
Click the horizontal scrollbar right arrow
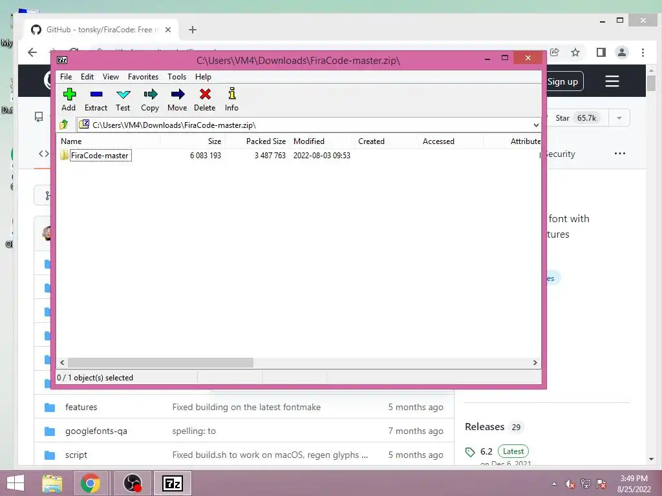pyautogui.click(x=535, y=363)
